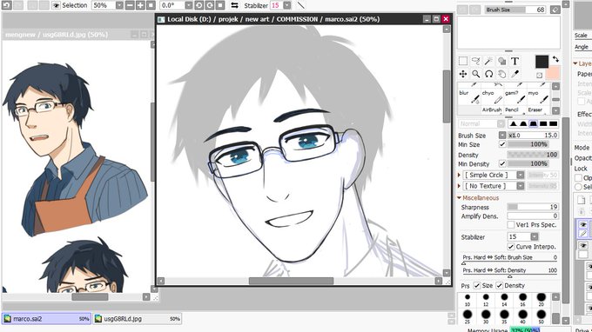Click the Undo arrow in top toolbar
Viewport: 592px width, 332px height.
[x=7, y=5]
